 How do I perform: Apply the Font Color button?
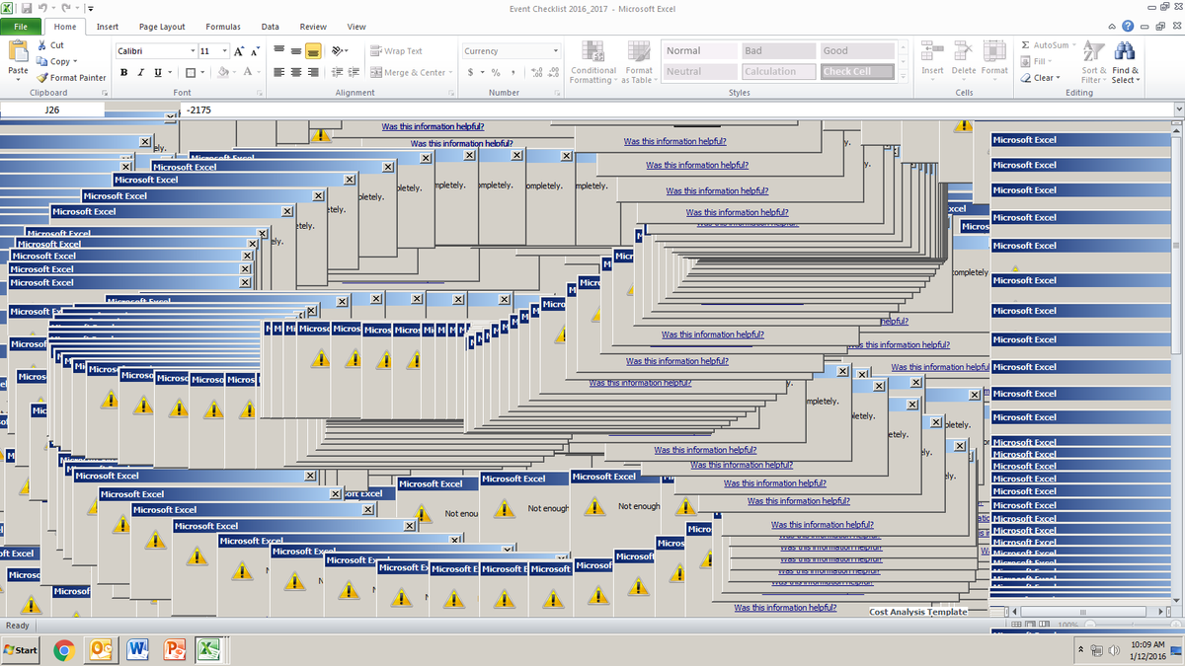[247, 72]
